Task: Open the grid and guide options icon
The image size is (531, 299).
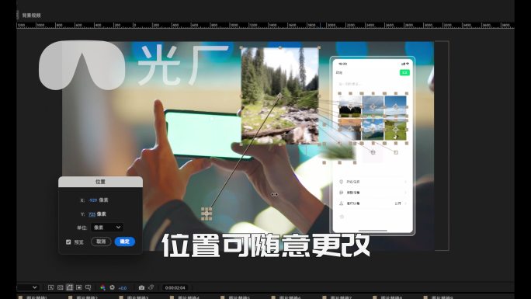Action: click(88, 287)
